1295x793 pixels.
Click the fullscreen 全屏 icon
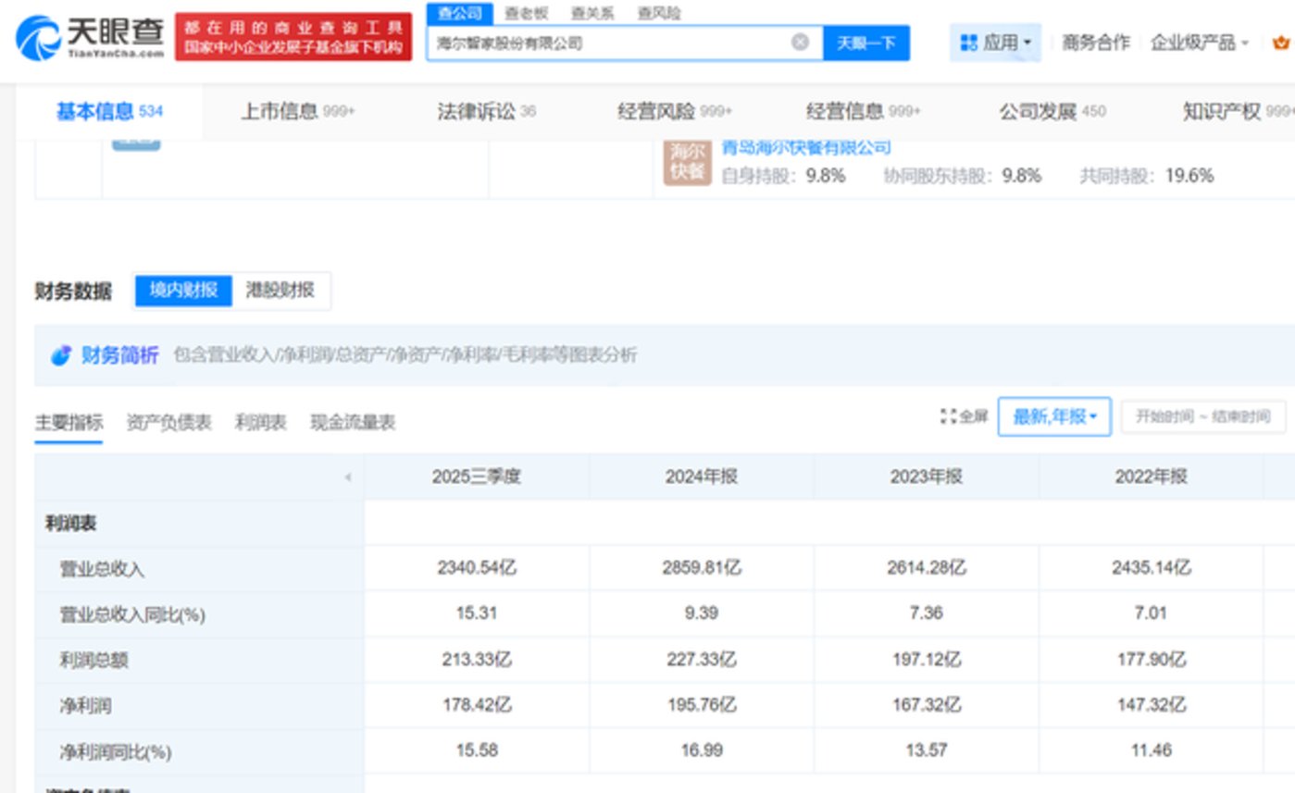948,416
